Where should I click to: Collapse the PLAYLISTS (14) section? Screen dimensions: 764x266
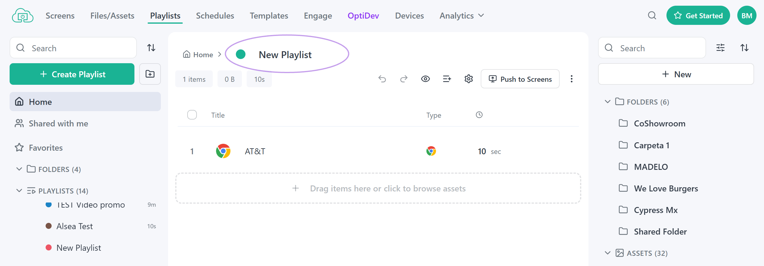pos(19,191)
